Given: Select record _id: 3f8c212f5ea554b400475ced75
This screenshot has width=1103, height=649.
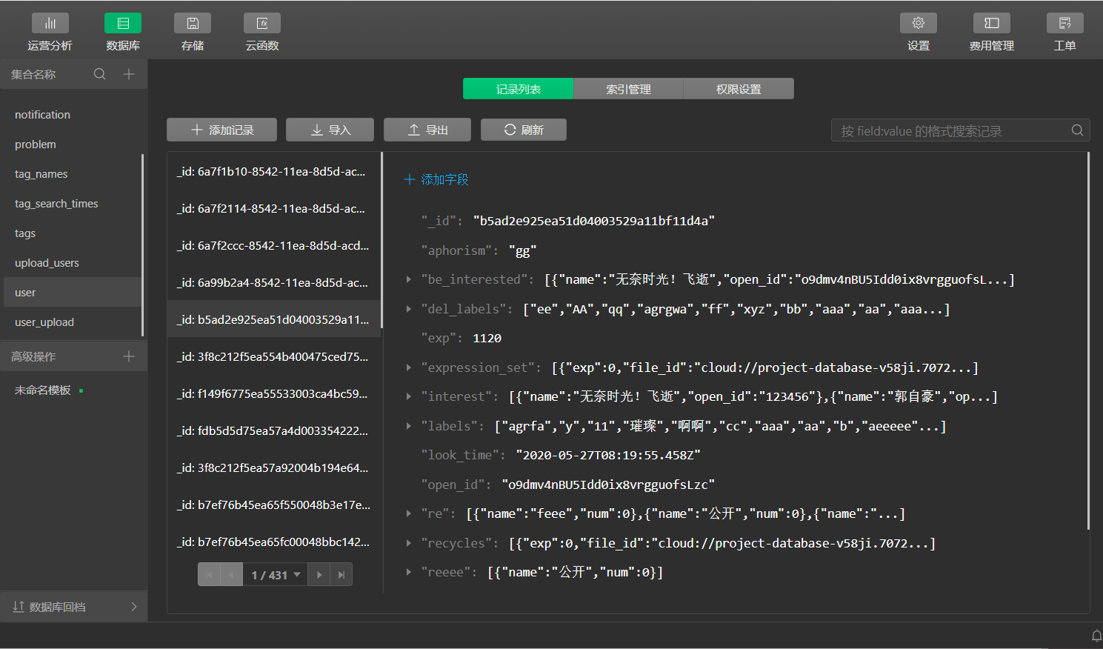Looking at the screenshot, I should [x=273, y=356].
